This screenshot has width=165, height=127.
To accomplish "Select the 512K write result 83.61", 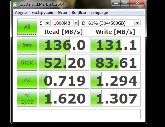I will 115,63.
